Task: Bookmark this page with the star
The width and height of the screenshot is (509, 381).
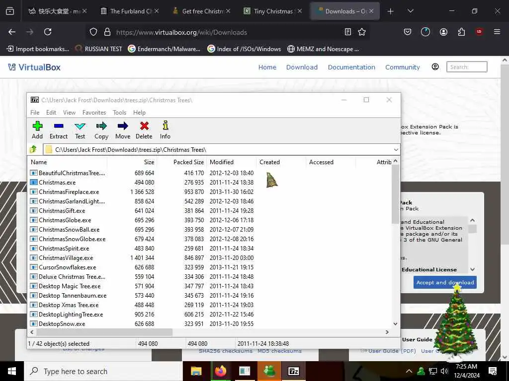Action: coord(362,32)
